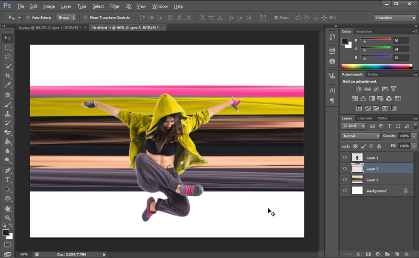Hide Layer 1 with its eye icon

[345, 157]
